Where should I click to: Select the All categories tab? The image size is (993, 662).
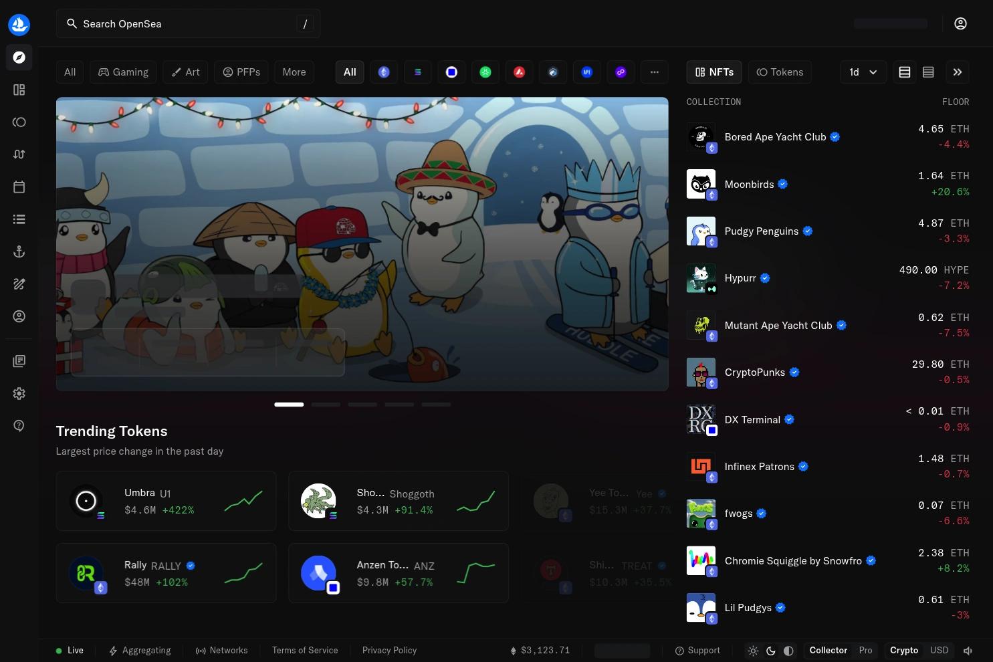click(70, 72)
